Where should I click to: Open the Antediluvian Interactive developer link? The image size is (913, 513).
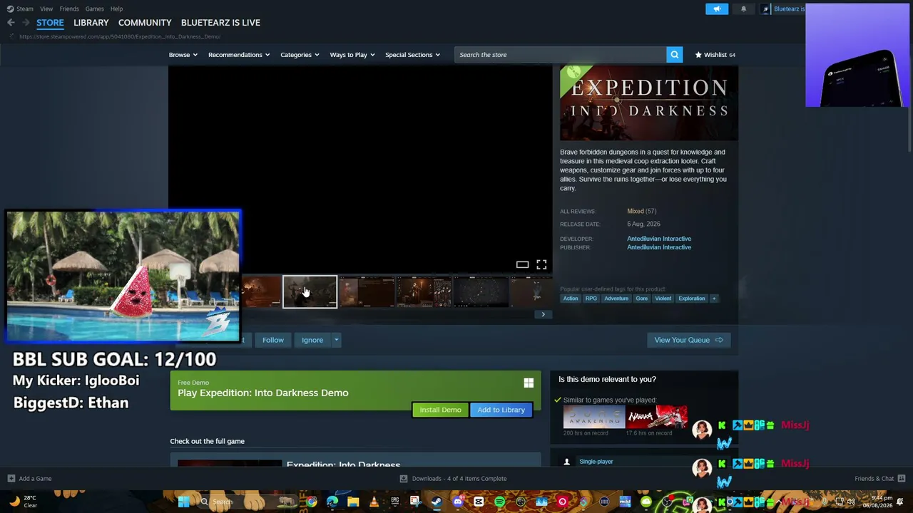(x=659, y=239)
